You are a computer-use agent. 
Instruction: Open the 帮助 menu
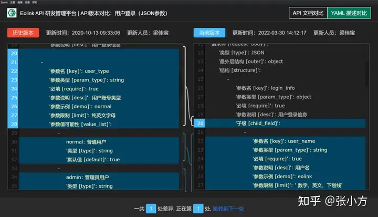point(35,2)
